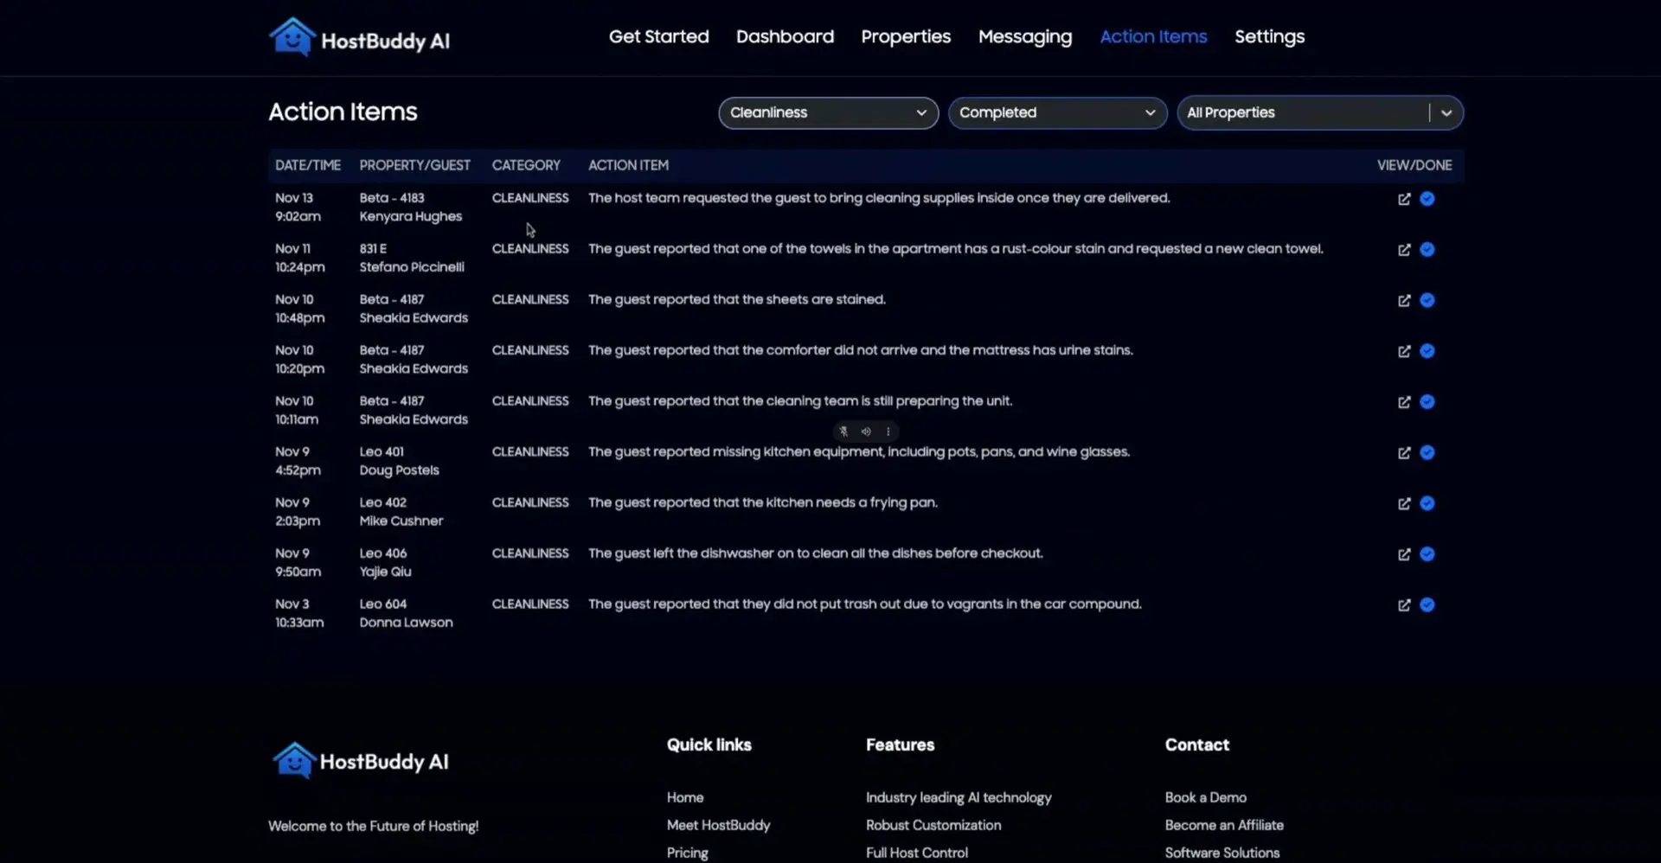This screenshot has width=1661, height=863.
Task: Open the Completed status dropdown
Action: coord(1057,112)
